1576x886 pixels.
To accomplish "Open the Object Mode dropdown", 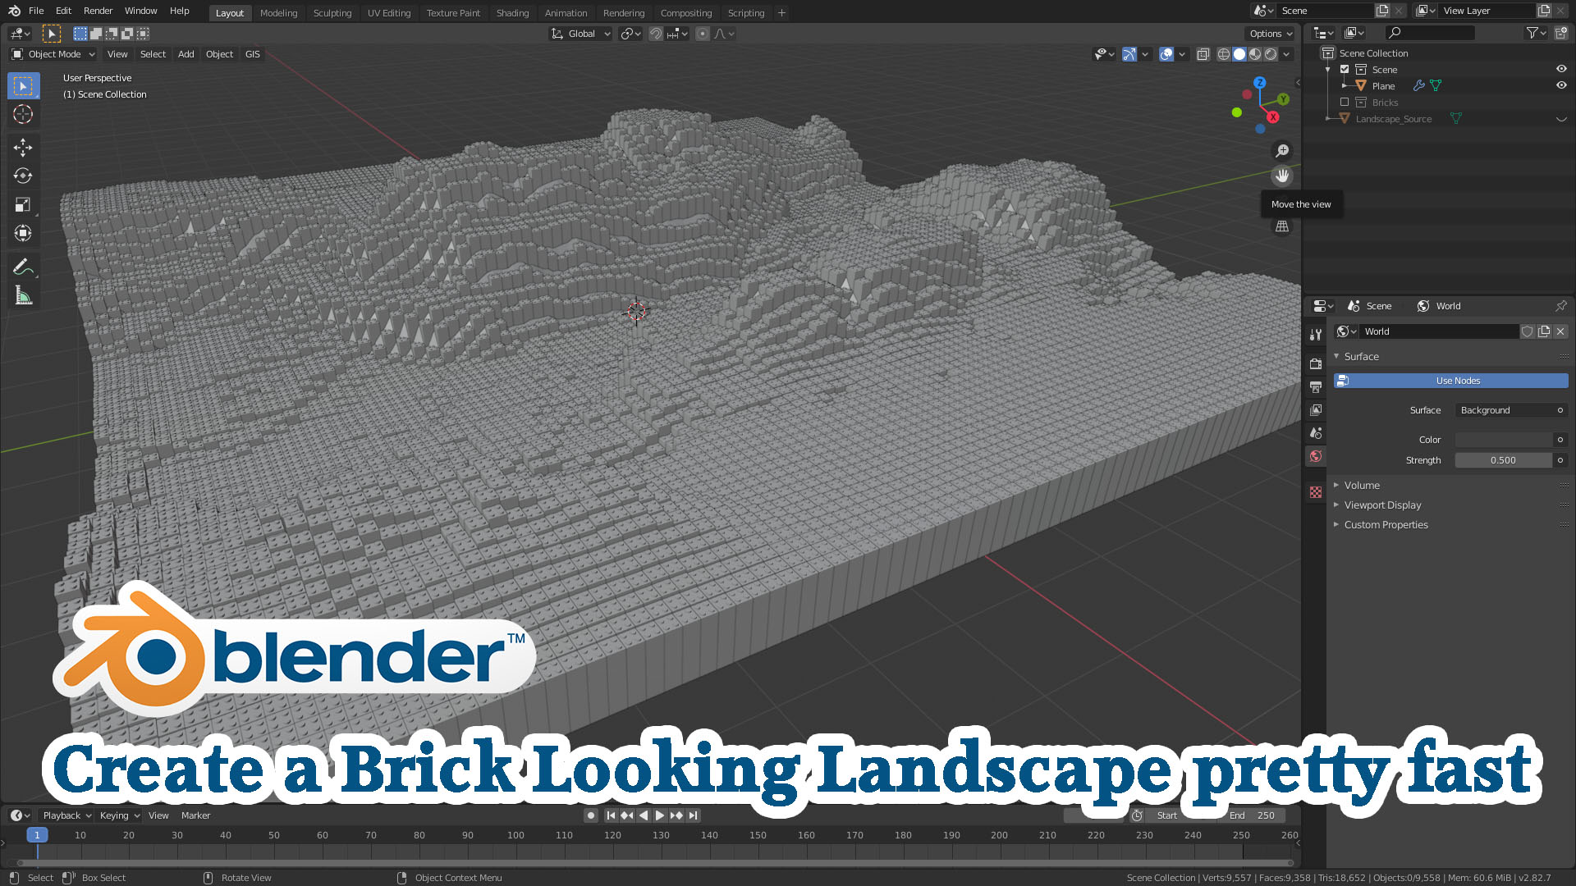I will pyautogui.click(x=53, y=54).
